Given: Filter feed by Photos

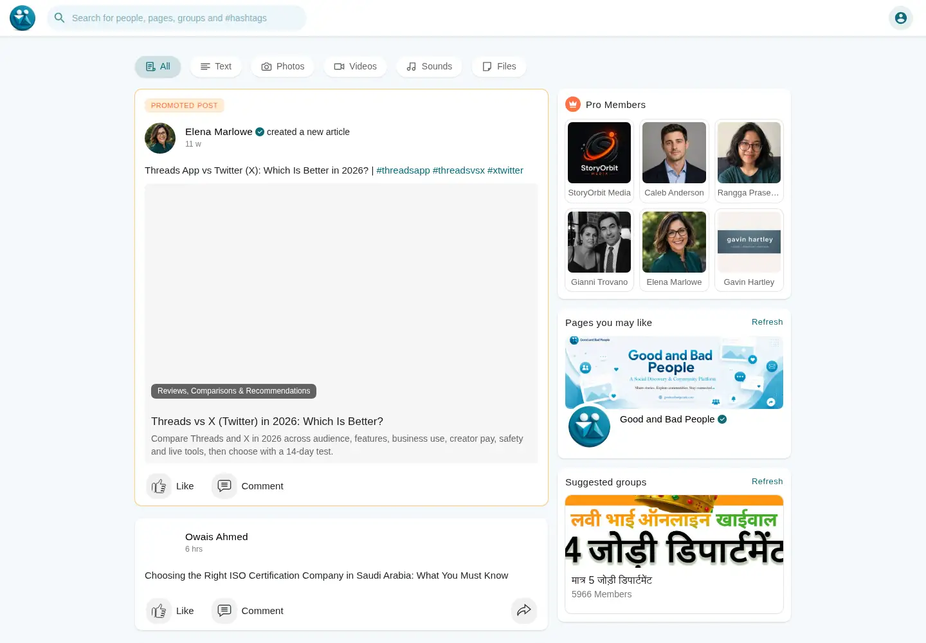Looking at the screenshot, I should click(283, 67).
